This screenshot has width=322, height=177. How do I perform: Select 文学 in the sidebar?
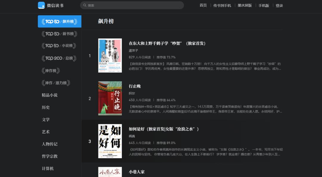46,119
